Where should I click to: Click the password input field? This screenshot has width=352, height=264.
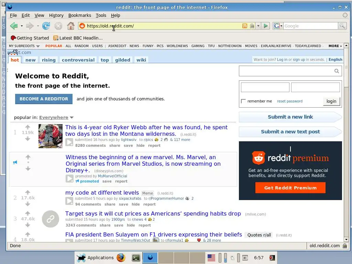pyautogui.click(x=316, y=87)
